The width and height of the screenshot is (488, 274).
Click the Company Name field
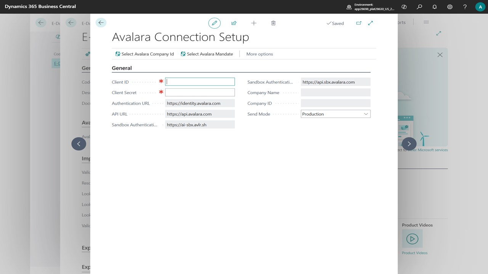[335, 92]
